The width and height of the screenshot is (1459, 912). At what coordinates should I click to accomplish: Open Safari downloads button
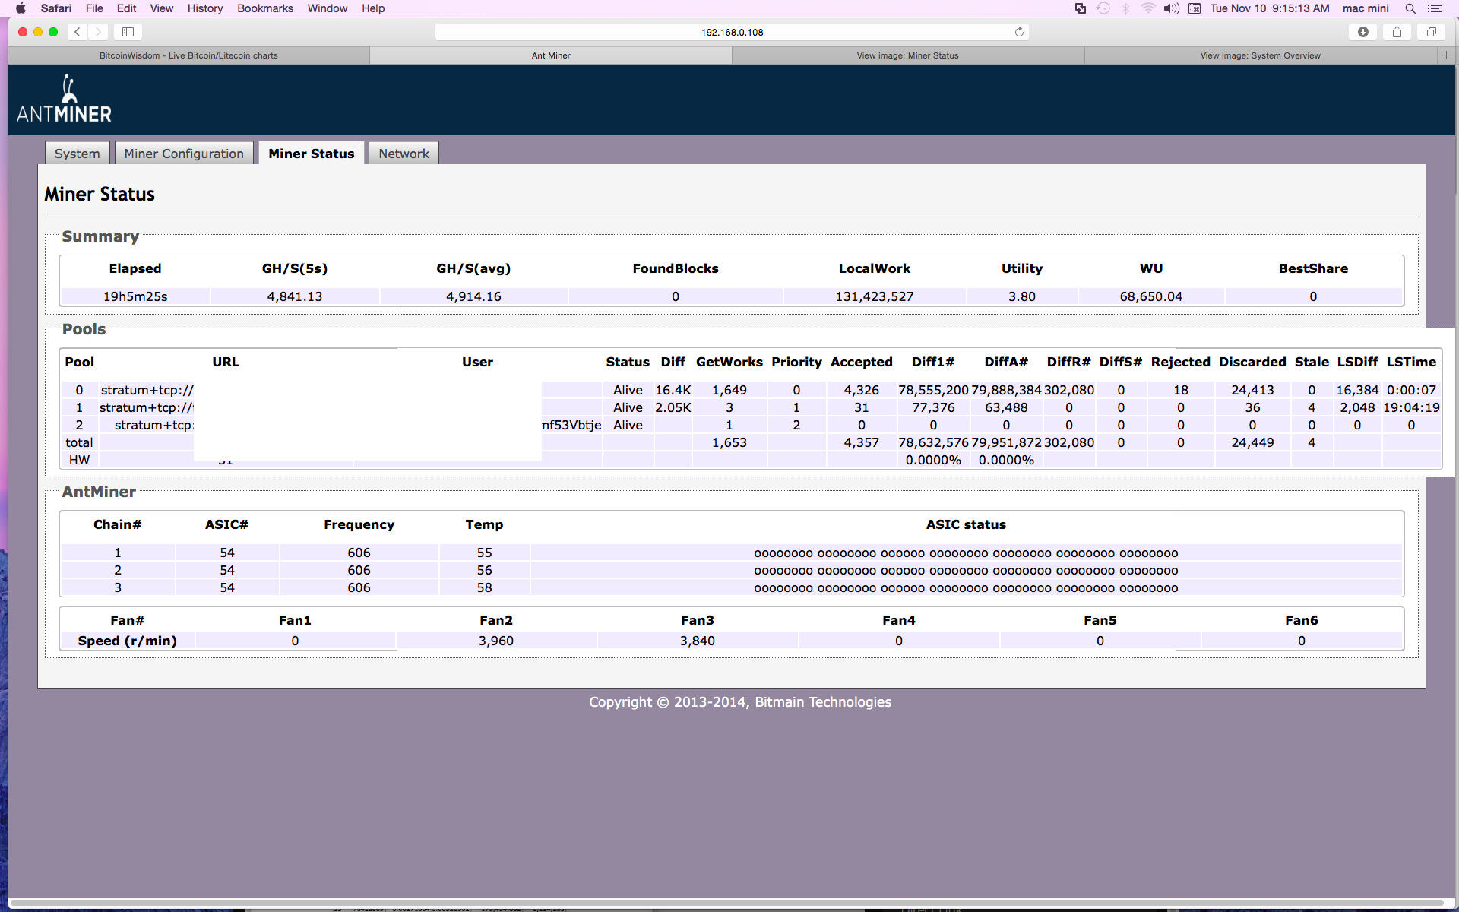[1362, 32]
